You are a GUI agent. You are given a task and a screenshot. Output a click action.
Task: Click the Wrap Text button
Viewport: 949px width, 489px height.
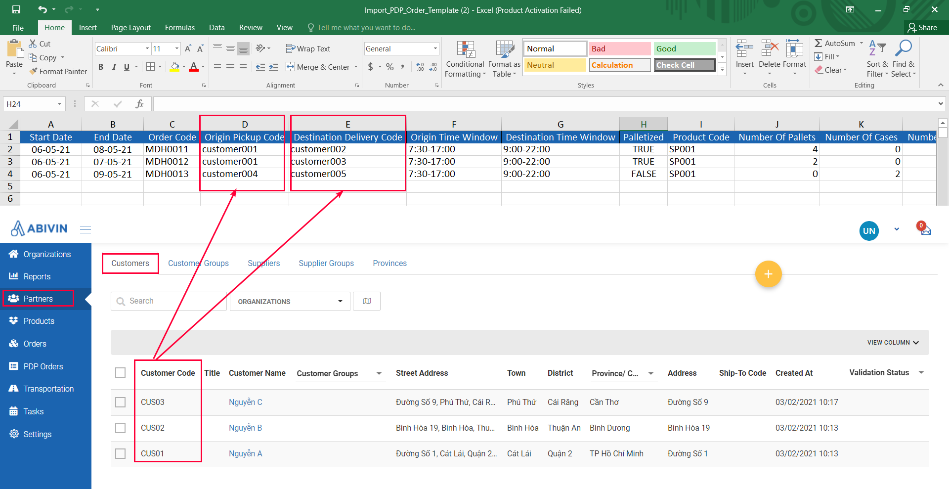point(308,48)
